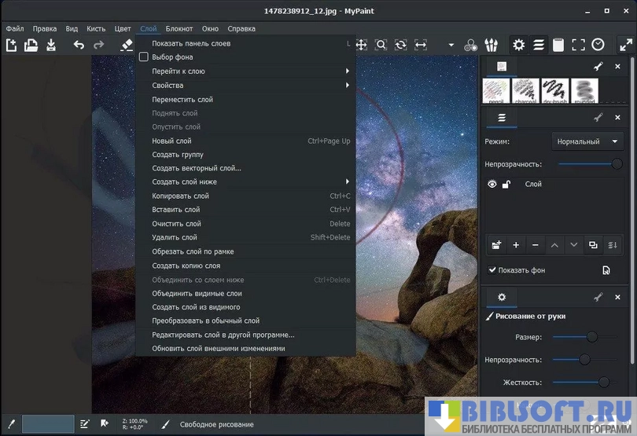Open the Кисть menu in the menu bar
Screen dimensions: 637x436
coord(95,28)
